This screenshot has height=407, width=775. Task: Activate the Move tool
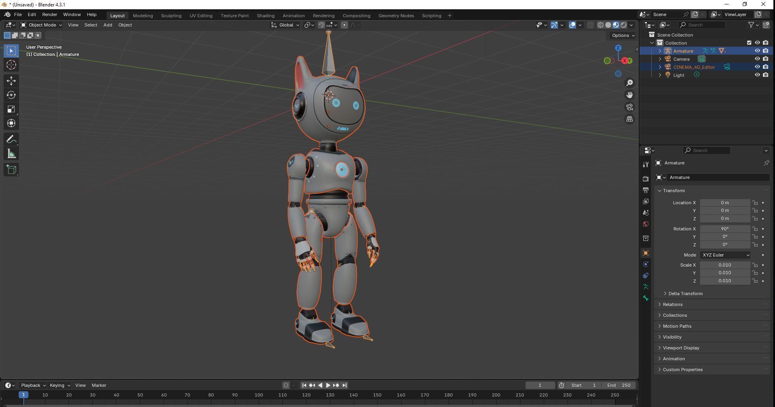tap(11, 81)
